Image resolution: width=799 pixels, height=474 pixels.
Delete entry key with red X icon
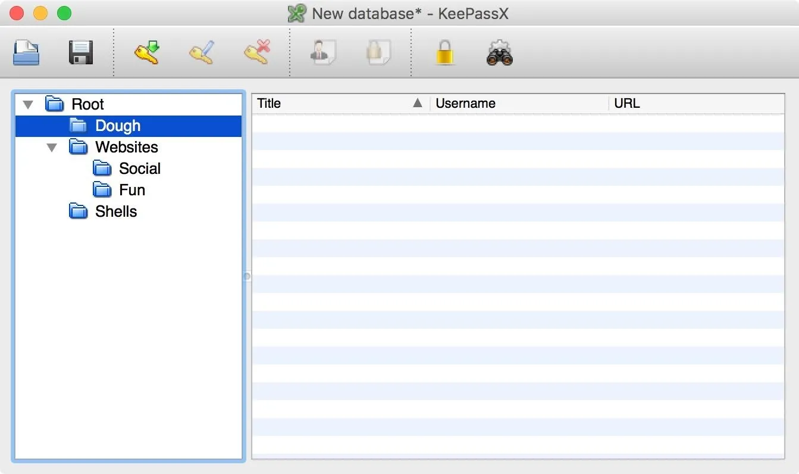(x=257, y=52)
